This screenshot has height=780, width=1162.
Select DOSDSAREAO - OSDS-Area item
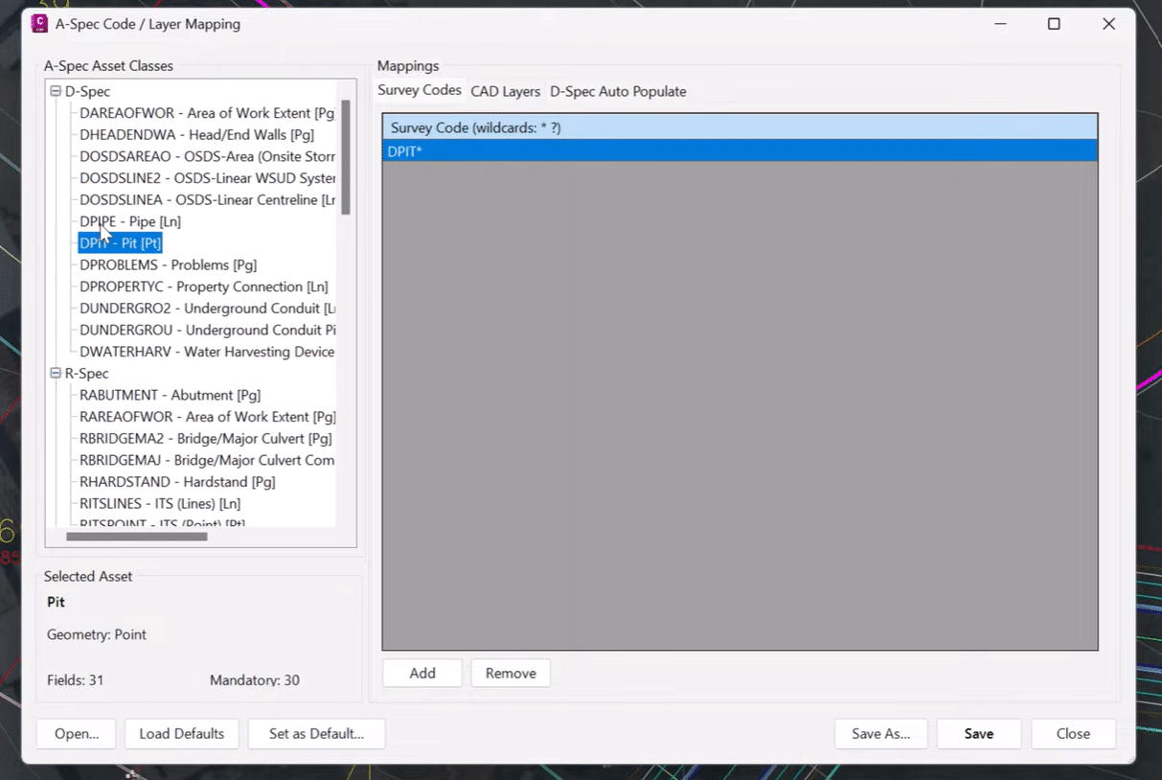point(207,157)
